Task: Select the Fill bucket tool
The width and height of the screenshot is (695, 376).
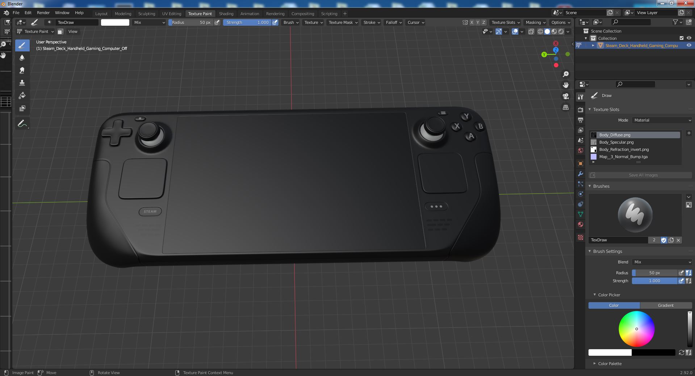Action: [22, 96]
